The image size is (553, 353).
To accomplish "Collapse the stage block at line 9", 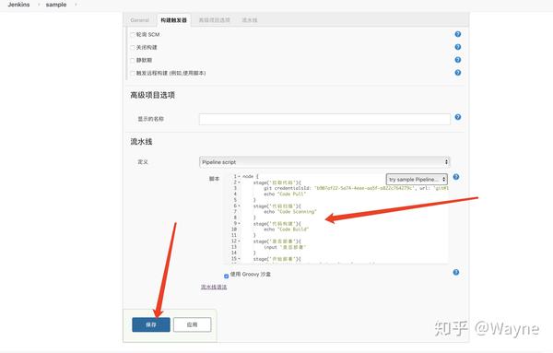I will tap(239, 224).
